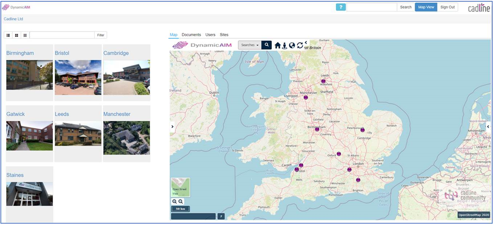Expand left map panel arrow
The height and width of the screenshot is (225, 494).
(172, 127)
